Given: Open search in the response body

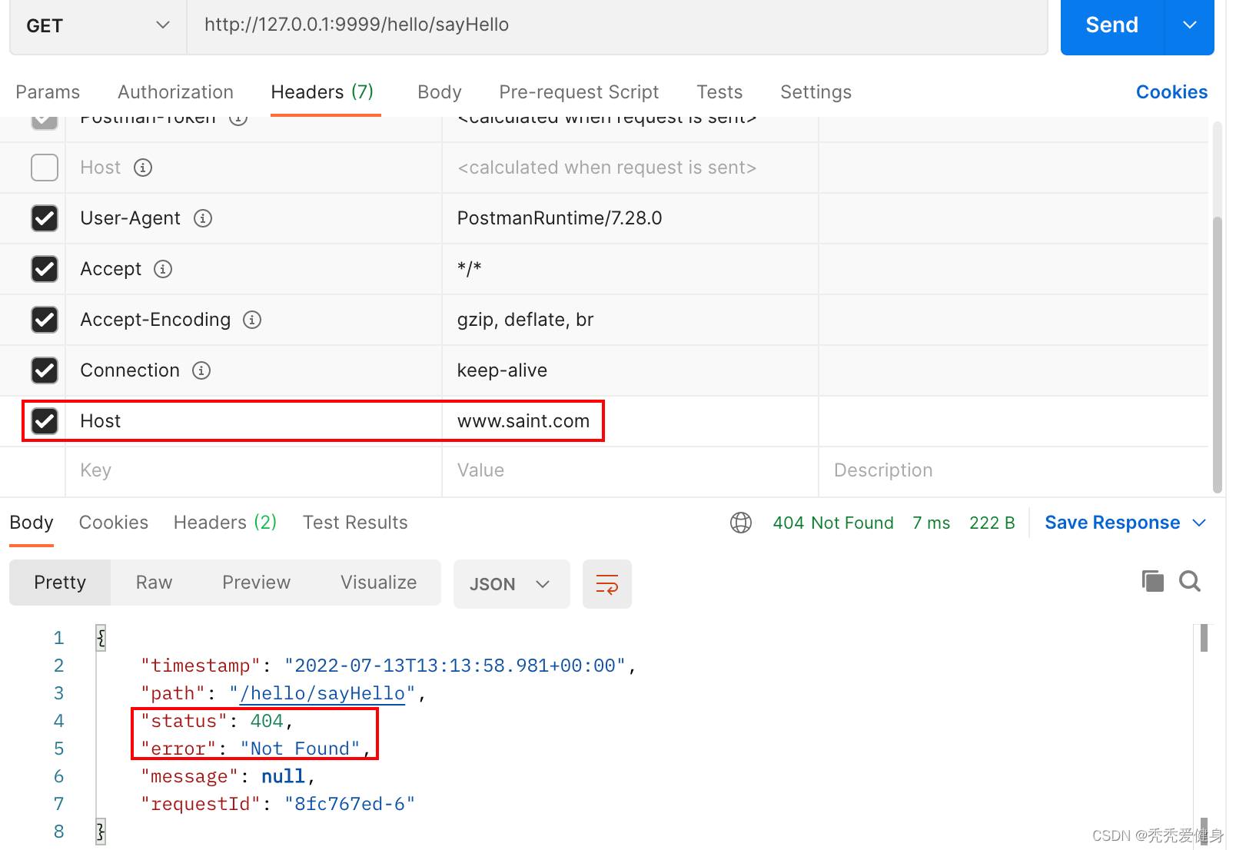Looking at the screenshot, I should click(x=1190, y=581).
